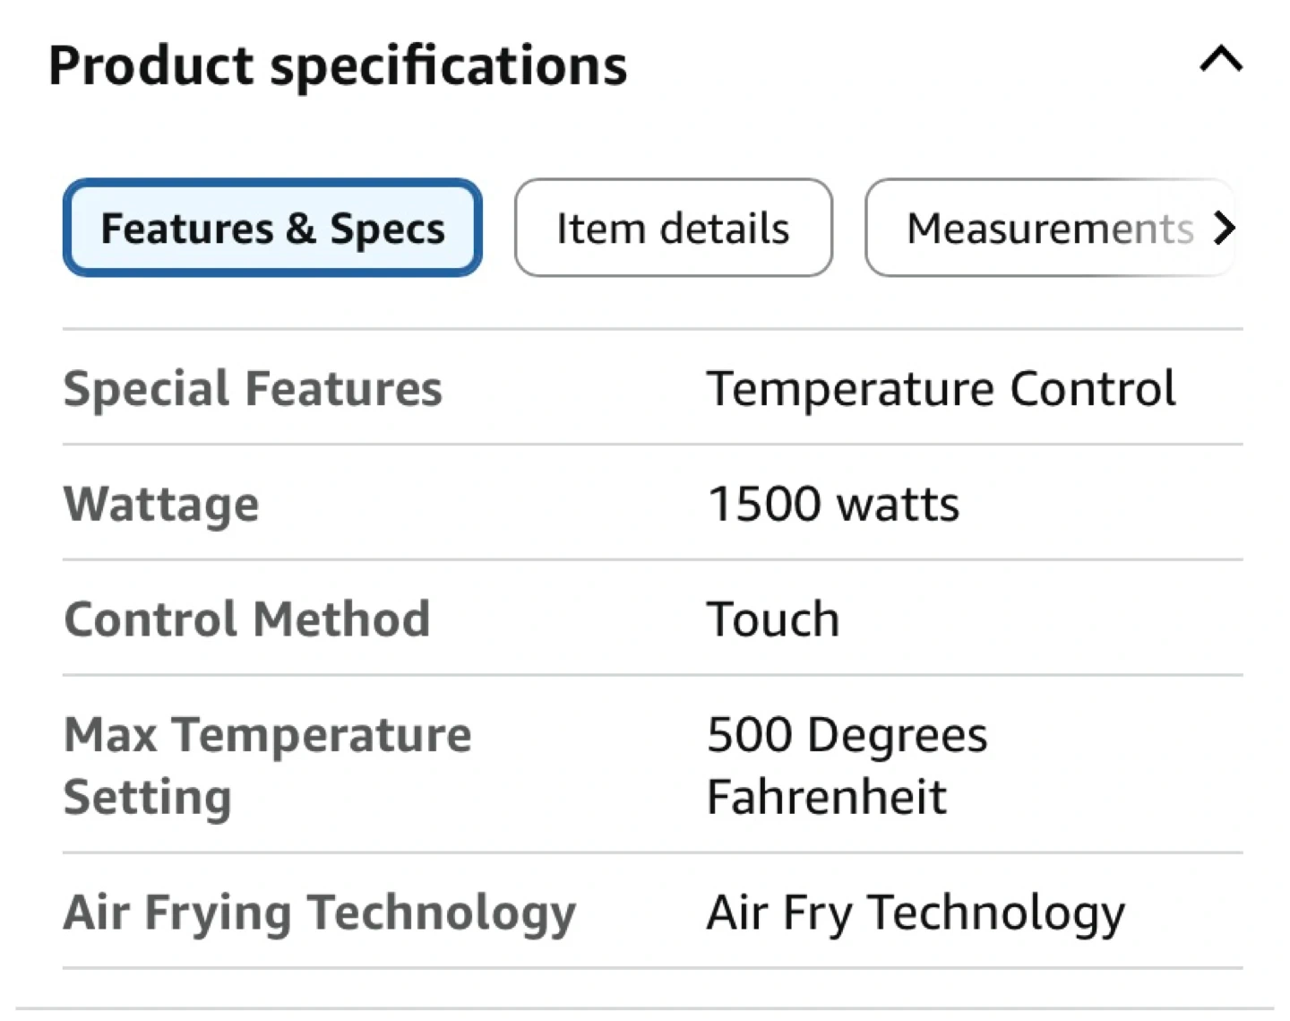The image size is (1290, 1021).
Task: Click the Special Features row label
Action: tap(253, 388)
